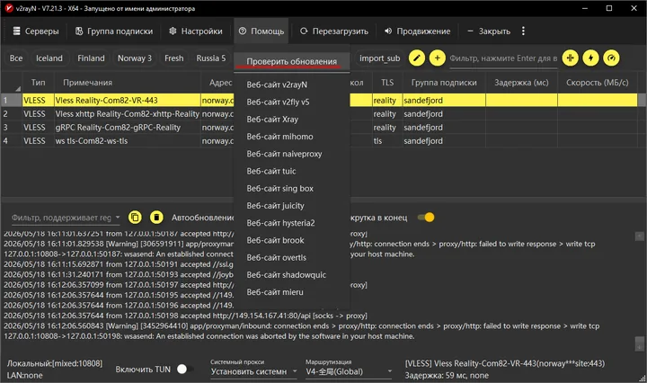The width and height of the screenshot is (647, 383).
Task: Click the Локальный mixed:10808 status text
Action: pos(55,363)
